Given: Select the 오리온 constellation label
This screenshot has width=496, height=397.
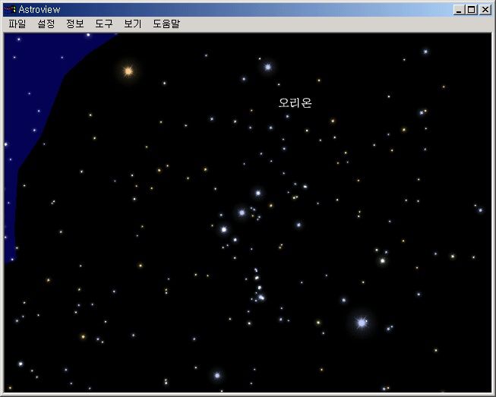Looking at the screenshot, I should [295, 102].
